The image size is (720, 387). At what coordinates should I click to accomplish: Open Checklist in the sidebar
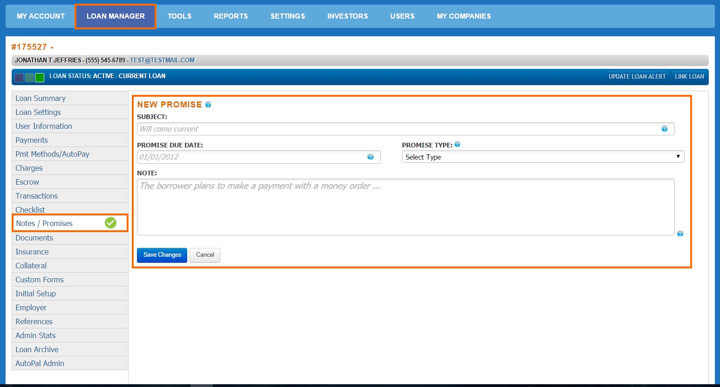(70, 209)
